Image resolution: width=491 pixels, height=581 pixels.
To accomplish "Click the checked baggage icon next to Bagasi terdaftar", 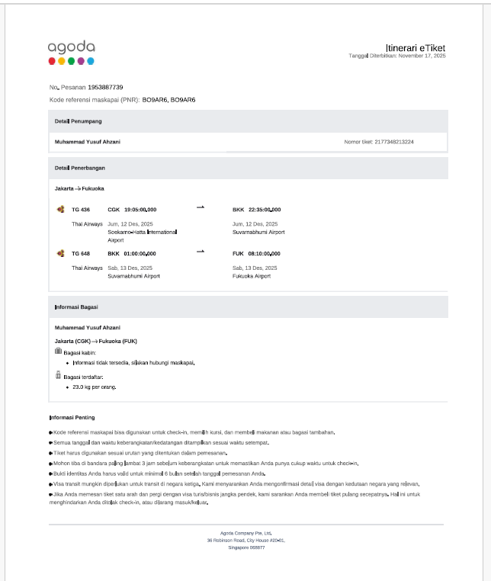I will 58,375.
